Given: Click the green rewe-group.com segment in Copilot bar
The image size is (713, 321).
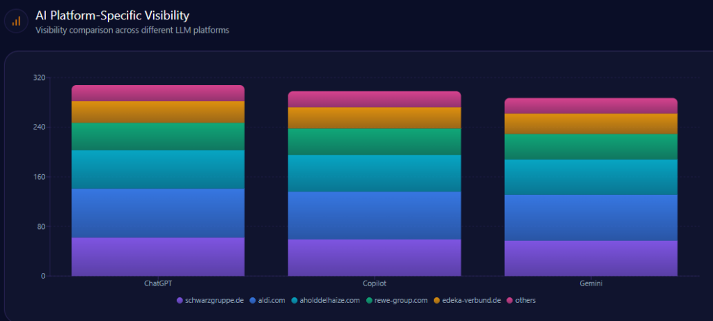Looking at the screenshot, I should point(375,141).
